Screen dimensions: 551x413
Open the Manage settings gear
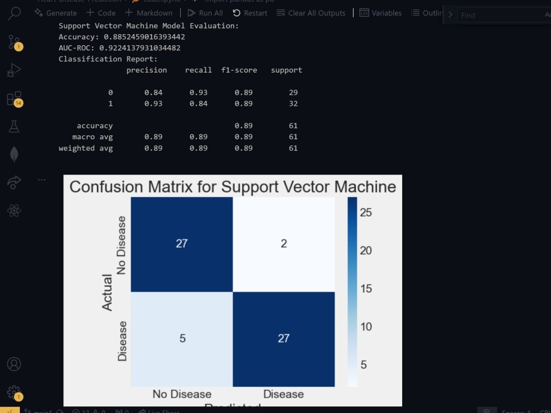pos(14,393)
